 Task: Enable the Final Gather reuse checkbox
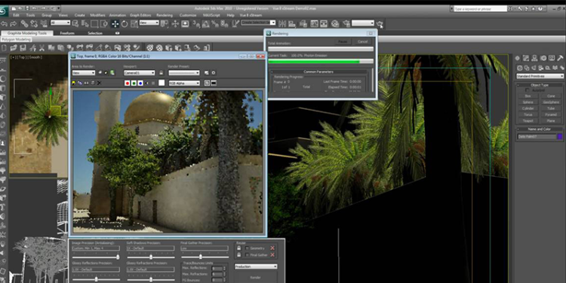pos(248,255)
